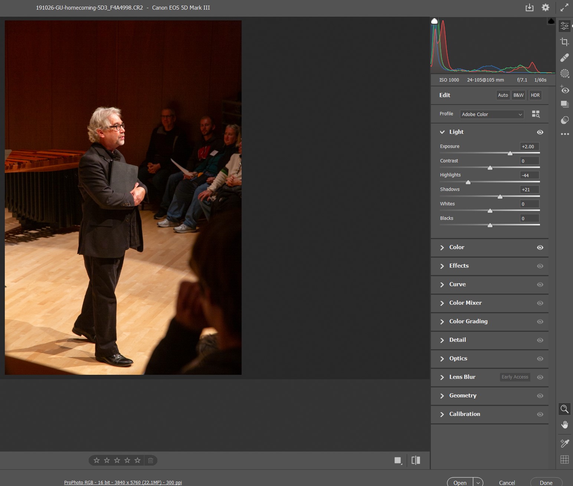Toggle Light panel visibility eye
The image size is (573, 486).
tap(540, 132)
